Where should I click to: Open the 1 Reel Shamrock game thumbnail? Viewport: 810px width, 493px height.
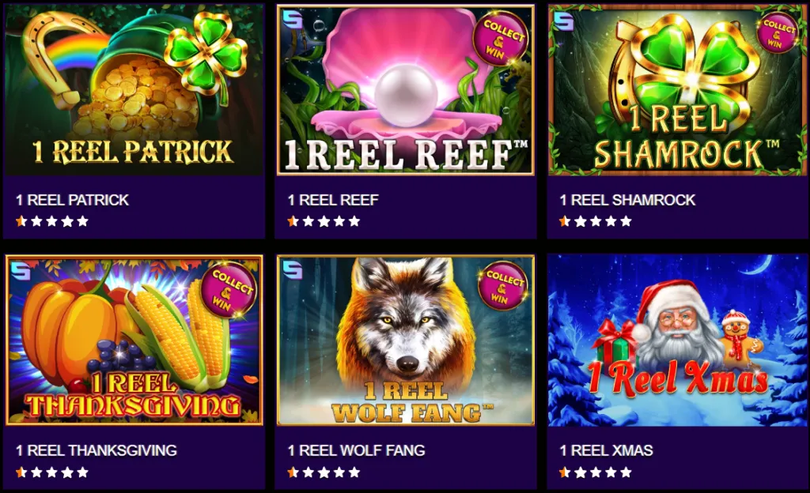(x=677, y=90)
